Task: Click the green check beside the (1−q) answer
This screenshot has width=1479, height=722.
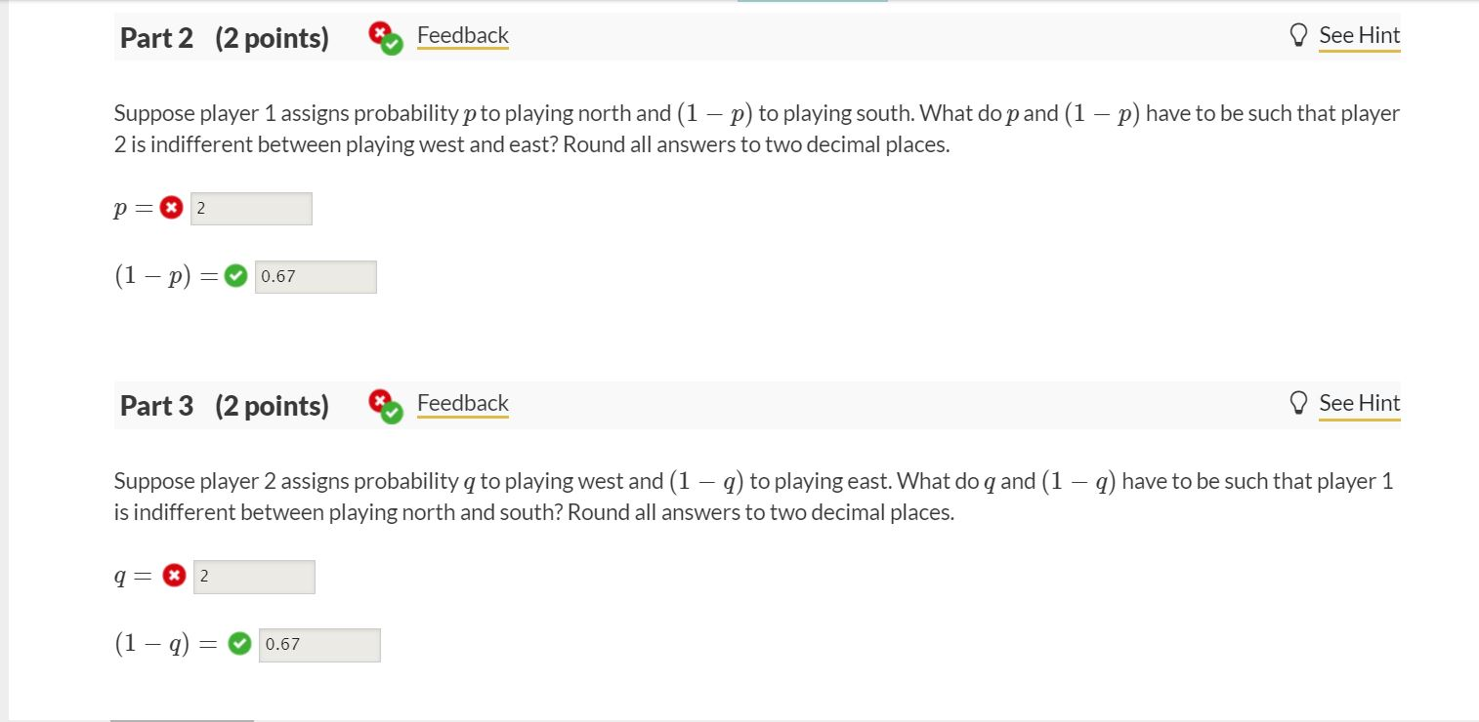Action: (x=239, y=643)
